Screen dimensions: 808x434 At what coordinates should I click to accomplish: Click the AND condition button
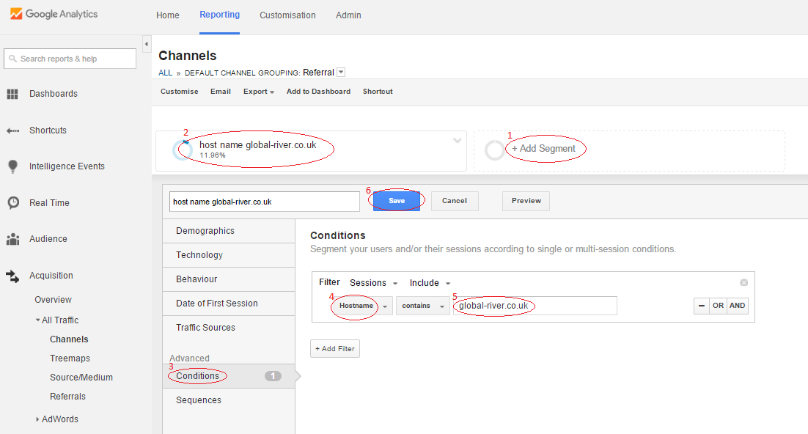coord(737,306)
